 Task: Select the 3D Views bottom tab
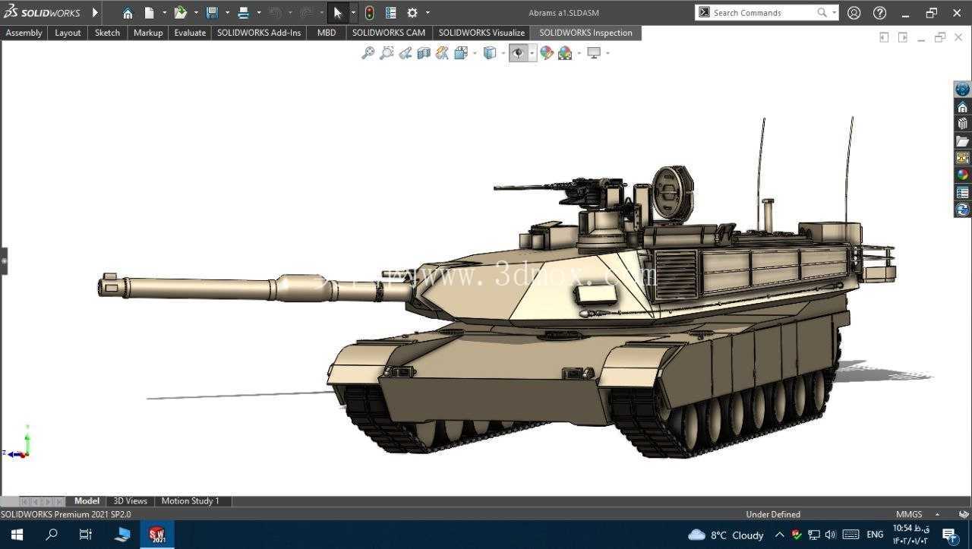pos(130,501)
